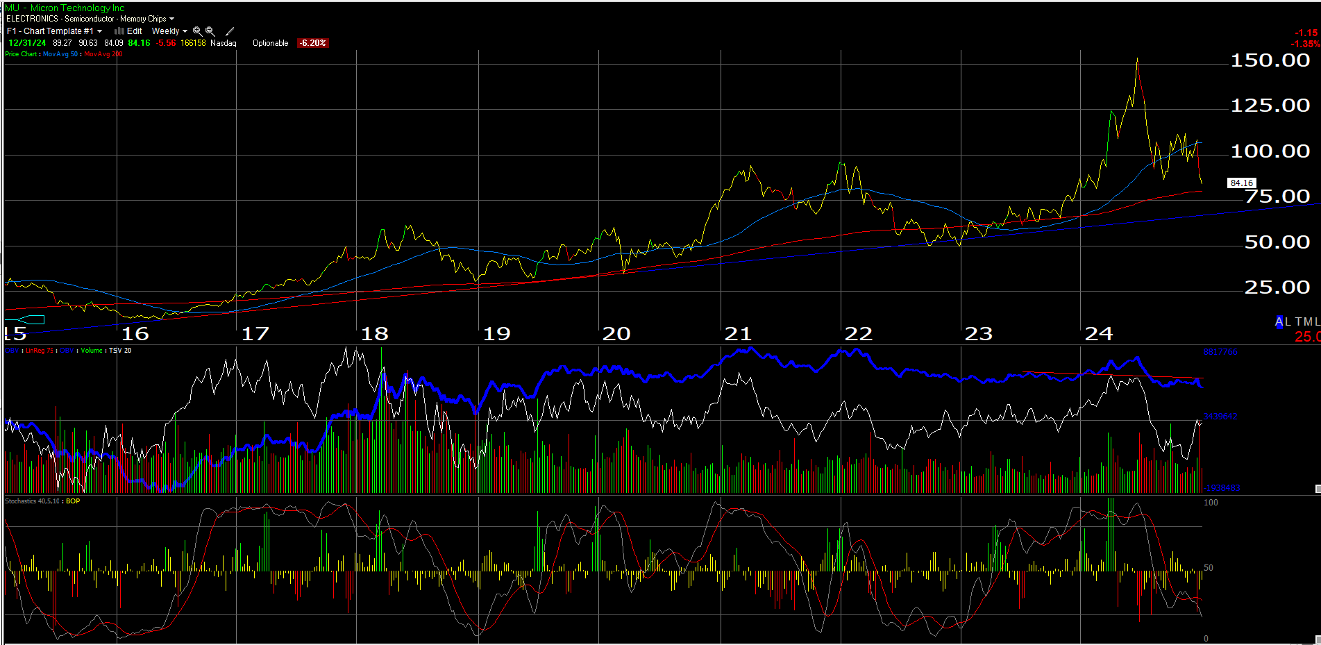Image resolution: width=1321 pixels, height=645 pixels.
Task: Click the BOP indicator label
Action: (73, 501)
